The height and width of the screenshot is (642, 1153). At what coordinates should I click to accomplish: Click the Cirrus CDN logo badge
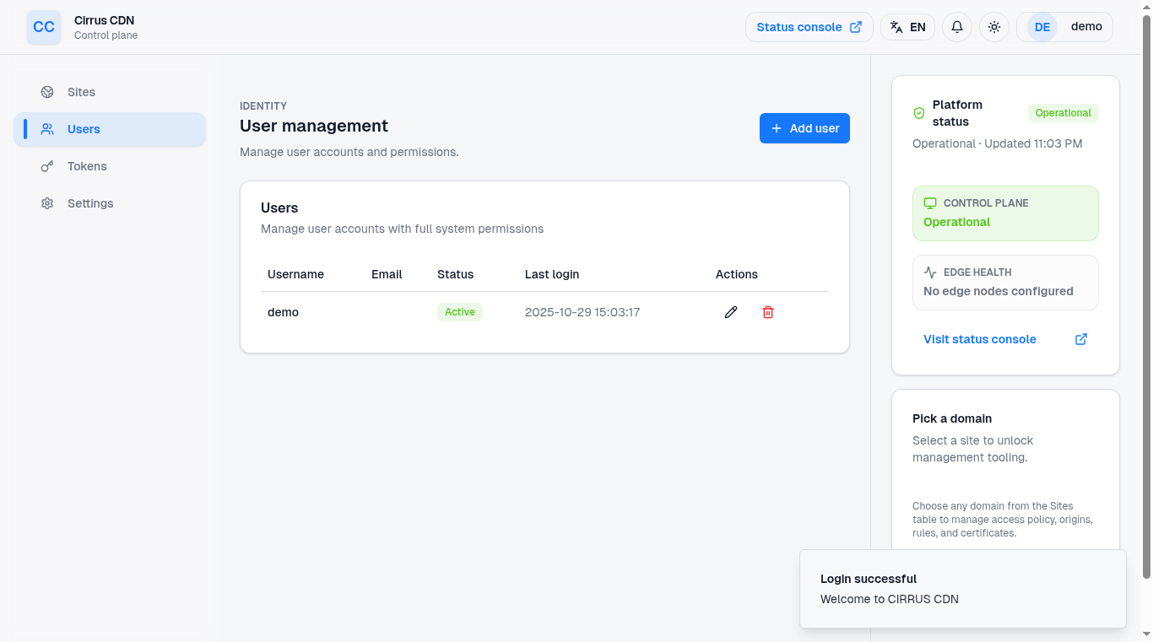click(43, 27)
